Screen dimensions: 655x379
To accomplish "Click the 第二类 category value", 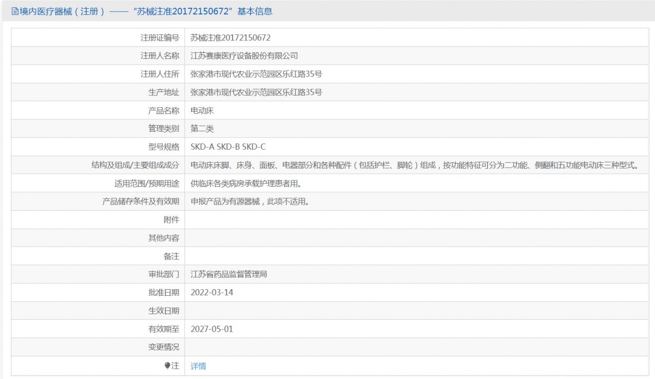I will 202,129.
